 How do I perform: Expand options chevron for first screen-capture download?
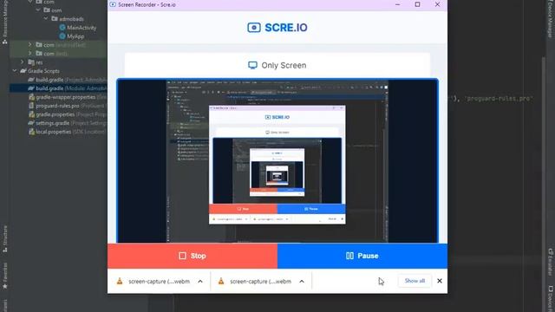(x=200, y=282)
